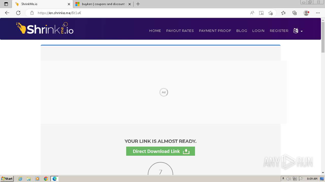Open File Explorer from taskbar
The image size is (325, 182).
pyautogui.click(x=29, y=179)
